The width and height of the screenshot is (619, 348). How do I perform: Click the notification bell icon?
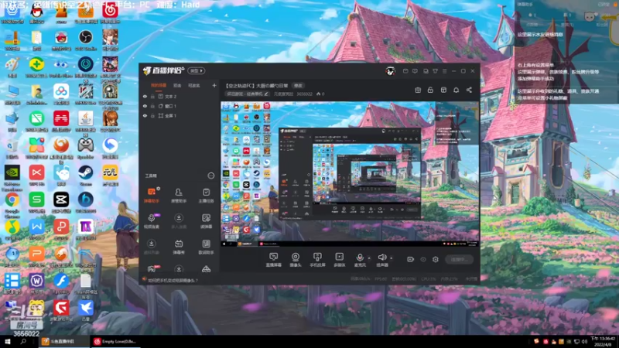(456, 90)
